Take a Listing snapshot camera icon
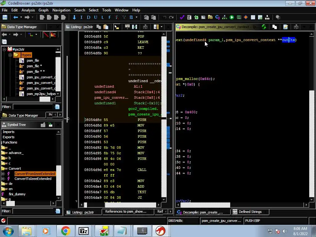 click(x=145, y=27)
